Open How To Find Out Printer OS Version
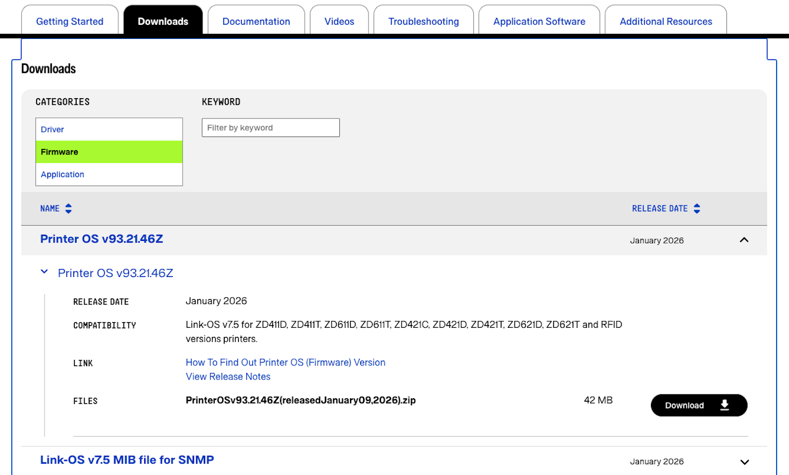Screen dimensions: 789x475 click(286, 362)
